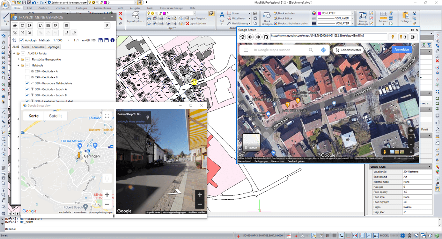Uncheck 330 - Besondere Gebäudelinie layer

[27, 83]
